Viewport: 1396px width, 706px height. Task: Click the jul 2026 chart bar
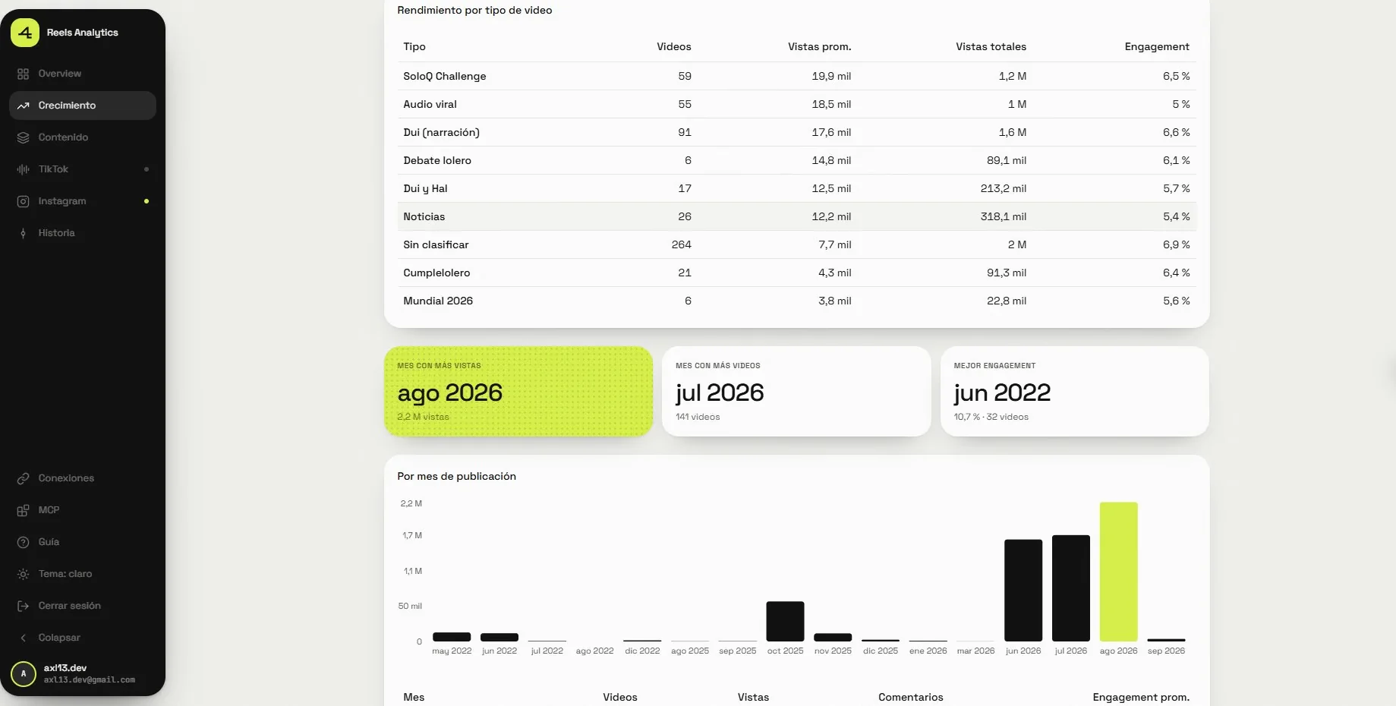tap(1071, 588)
